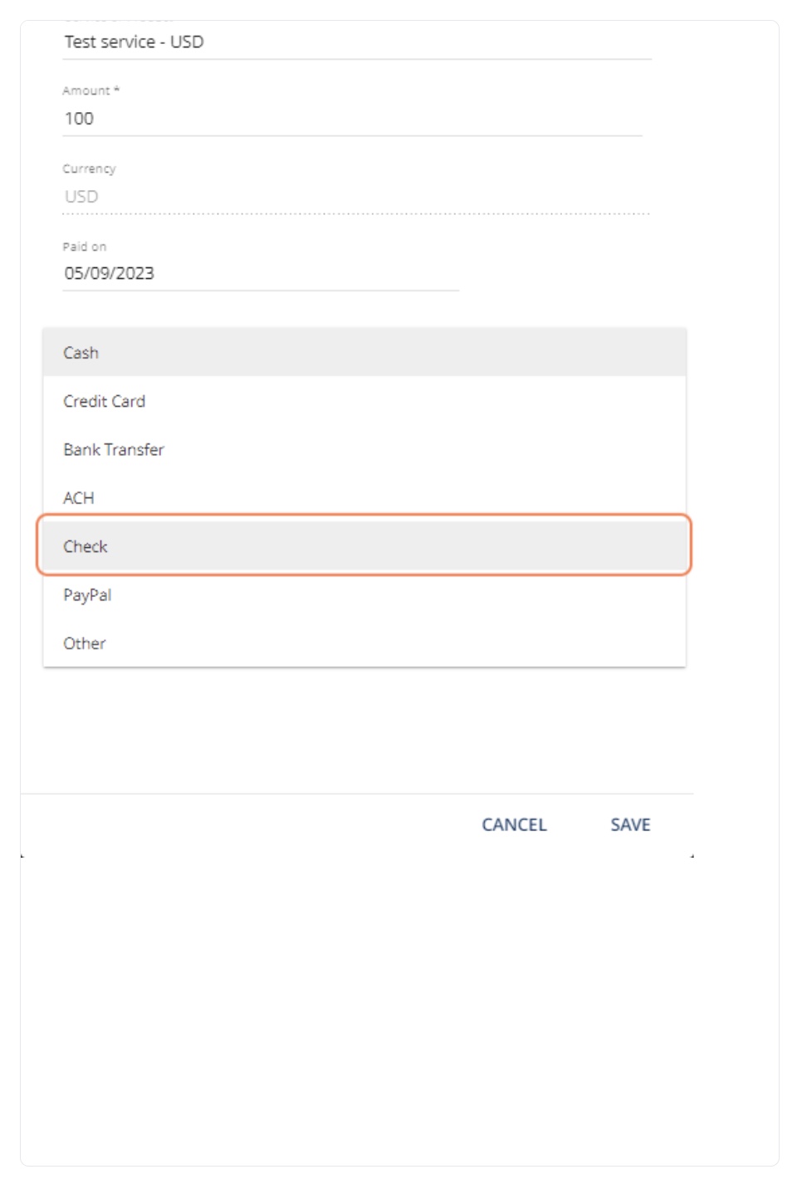Choose Other as payment method
Image resolution: width=797 pixels, height=1184 pixels.
pos(364,643)
